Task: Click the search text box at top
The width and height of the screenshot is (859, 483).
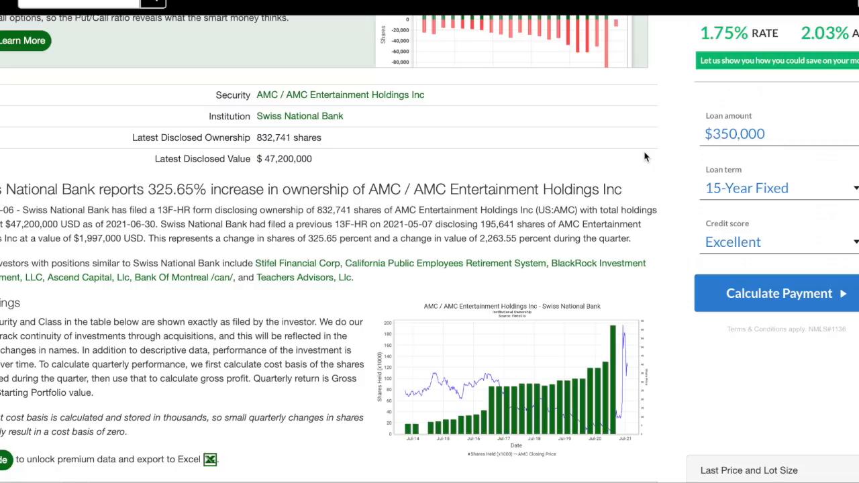Action: 79,3
